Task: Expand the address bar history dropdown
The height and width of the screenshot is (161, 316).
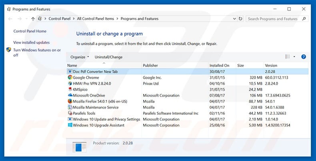Action: [x=234, y=19]
